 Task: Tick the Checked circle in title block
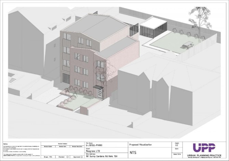tap(68, 157)
